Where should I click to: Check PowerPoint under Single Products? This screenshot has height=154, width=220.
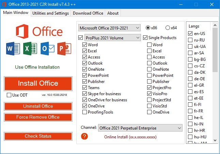149,75
